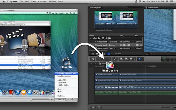The height and width of the screenshot is (110, 176).
Task: Open the View menu
Action: [33, 1]
